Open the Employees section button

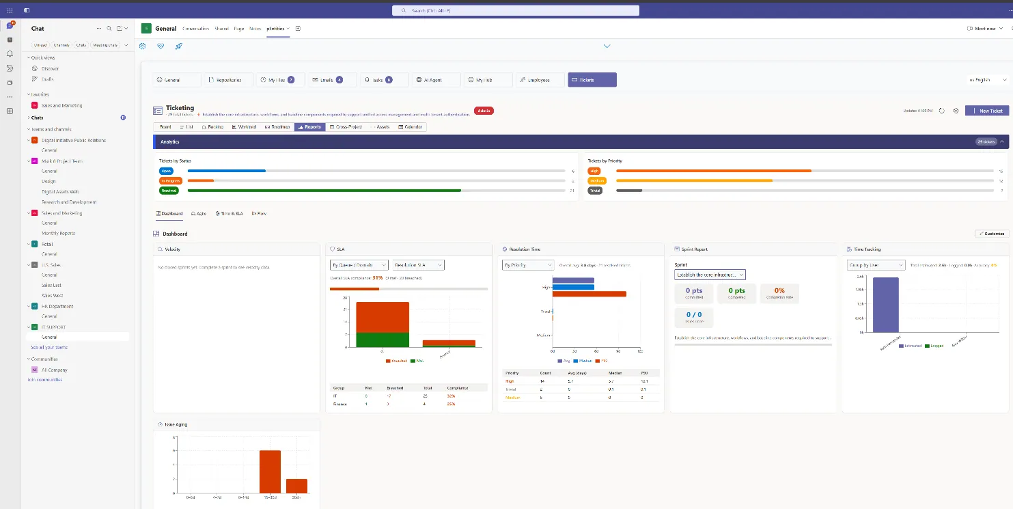point(540,80)
